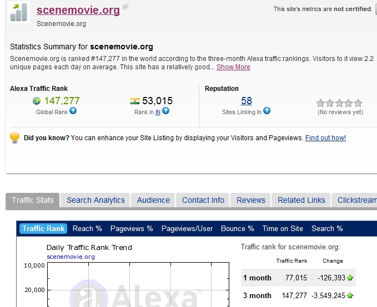Click the India flag icon
The image size is (377, 307).
click(x=135, y=101)
